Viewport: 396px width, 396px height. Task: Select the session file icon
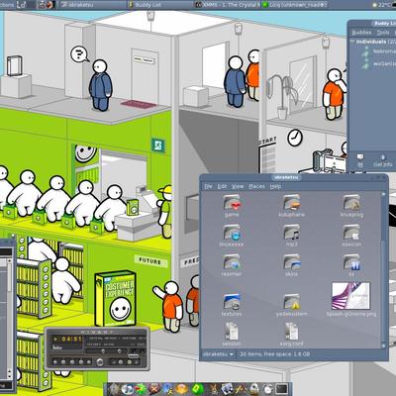(232, 334)
